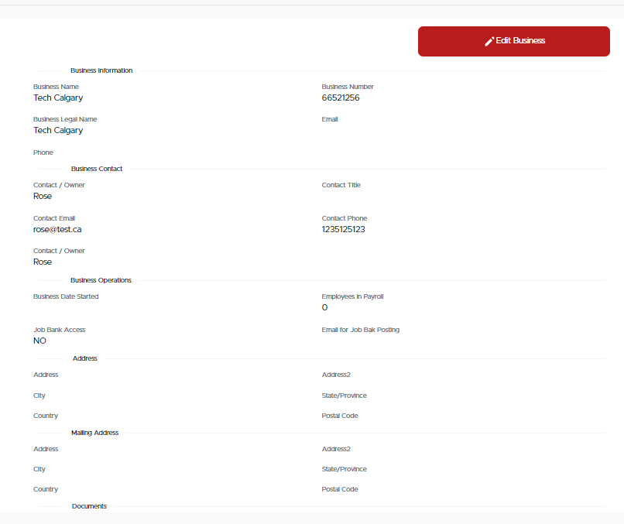Click the pencil icon on Edit Business

pyautogui.click(x=489, y=41)
